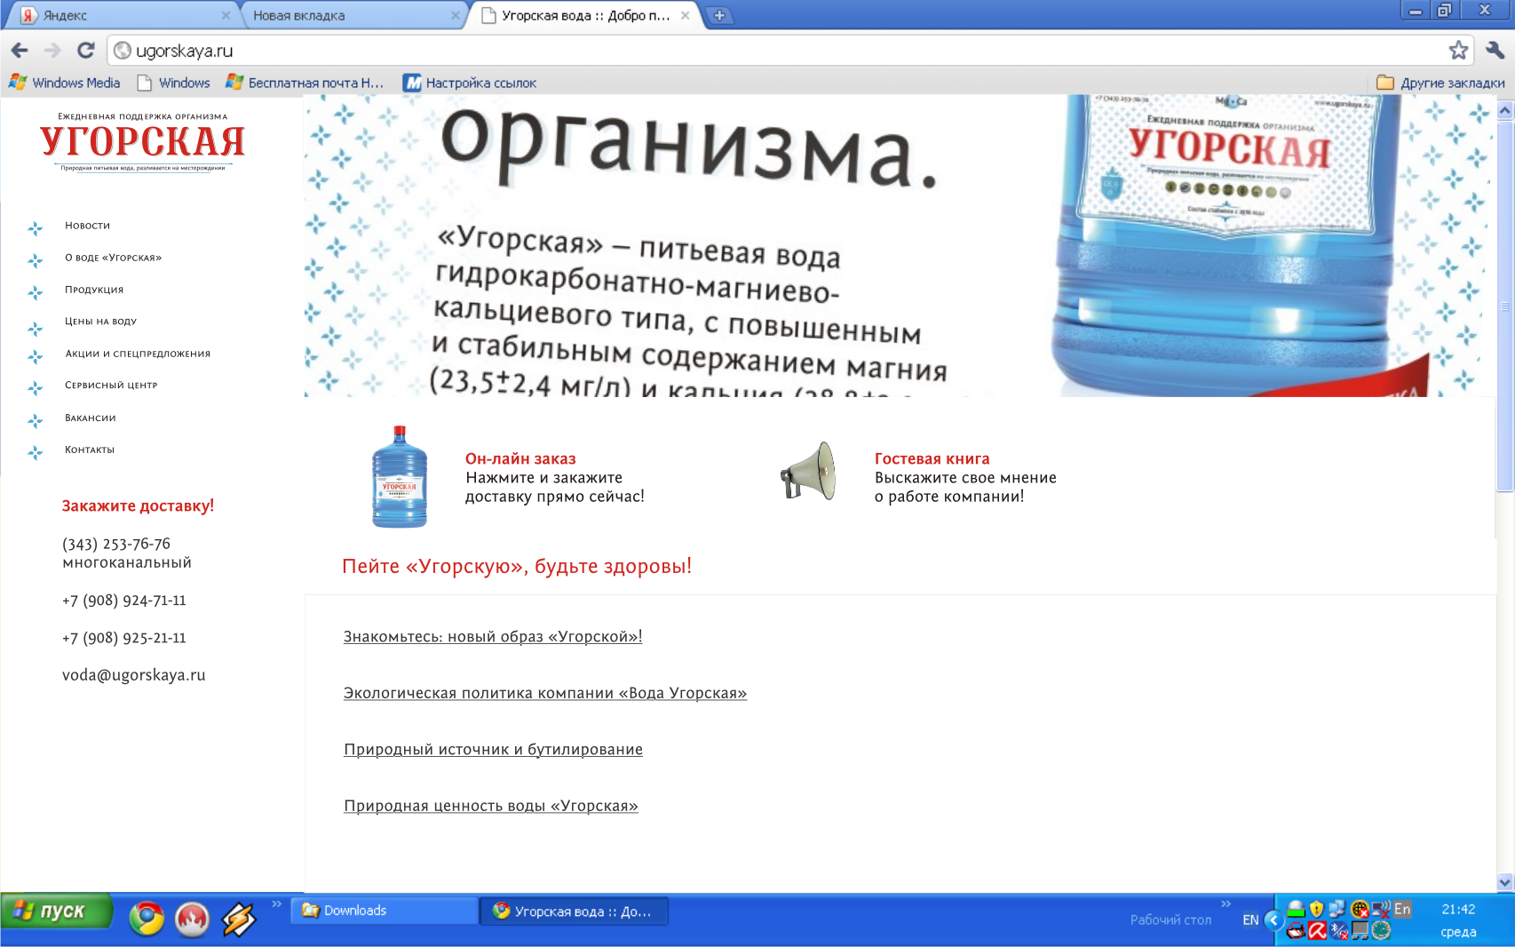Open the Рабочий стол toolbar

(1170, 920)
